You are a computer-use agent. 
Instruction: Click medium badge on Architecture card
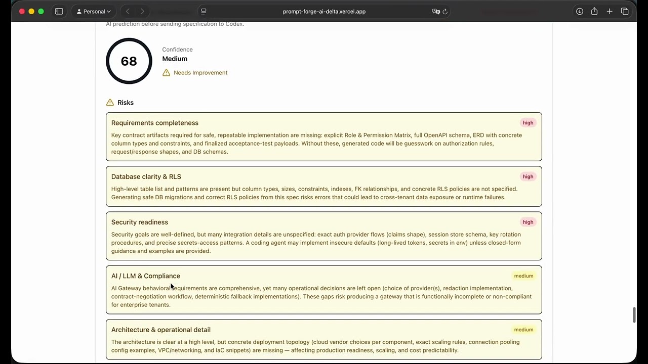pyautogui.click(x=523, y=330)
